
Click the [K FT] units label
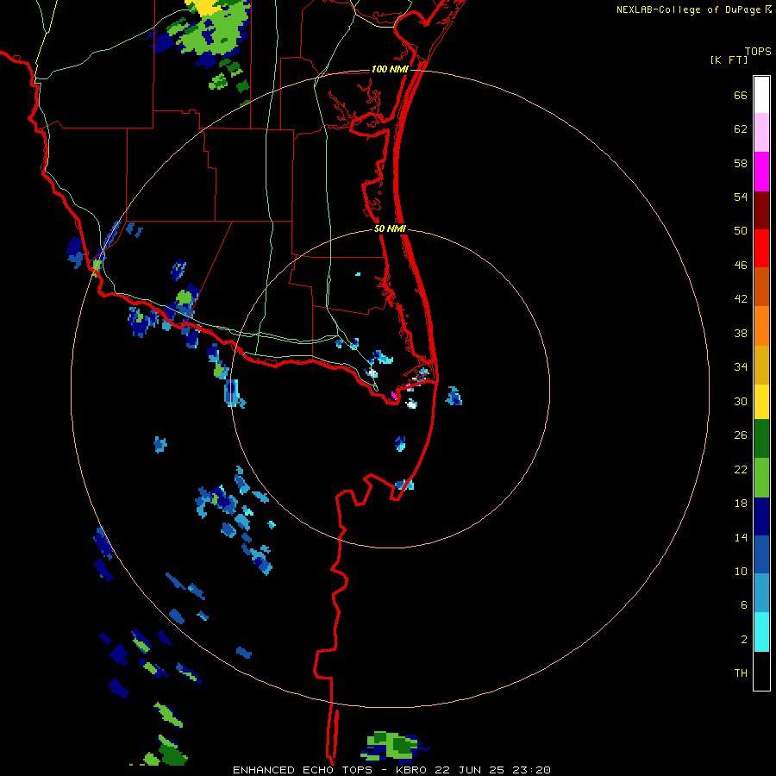pyautogui.click(x=729, y=59)
